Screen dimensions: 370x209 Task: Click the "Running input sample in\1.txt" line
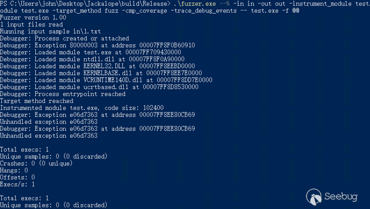[x=50, y=31]
